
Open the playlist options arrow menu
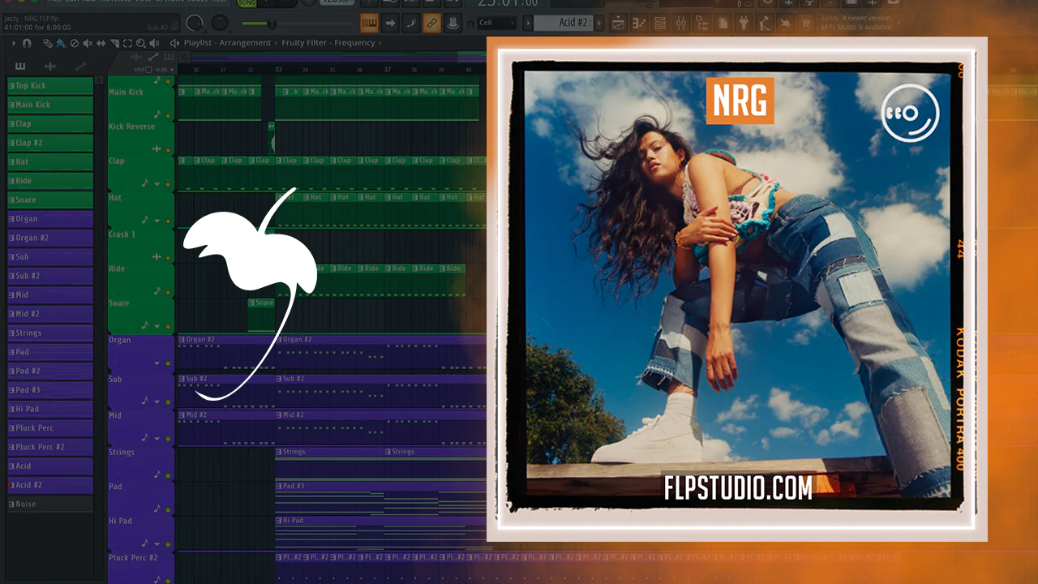(15, 43)
